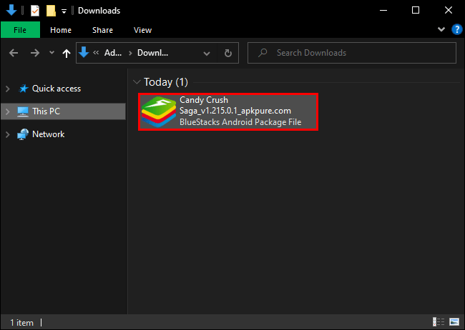Collapse the Today group header
465x330 pixels.
[137, 81]
